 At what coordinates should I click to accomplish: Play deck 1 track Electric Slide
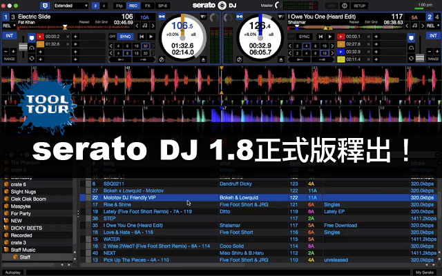coord(151,37)
